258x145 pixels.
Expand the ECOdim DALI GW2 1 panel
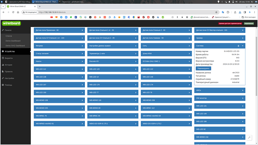tap(166, 61)
